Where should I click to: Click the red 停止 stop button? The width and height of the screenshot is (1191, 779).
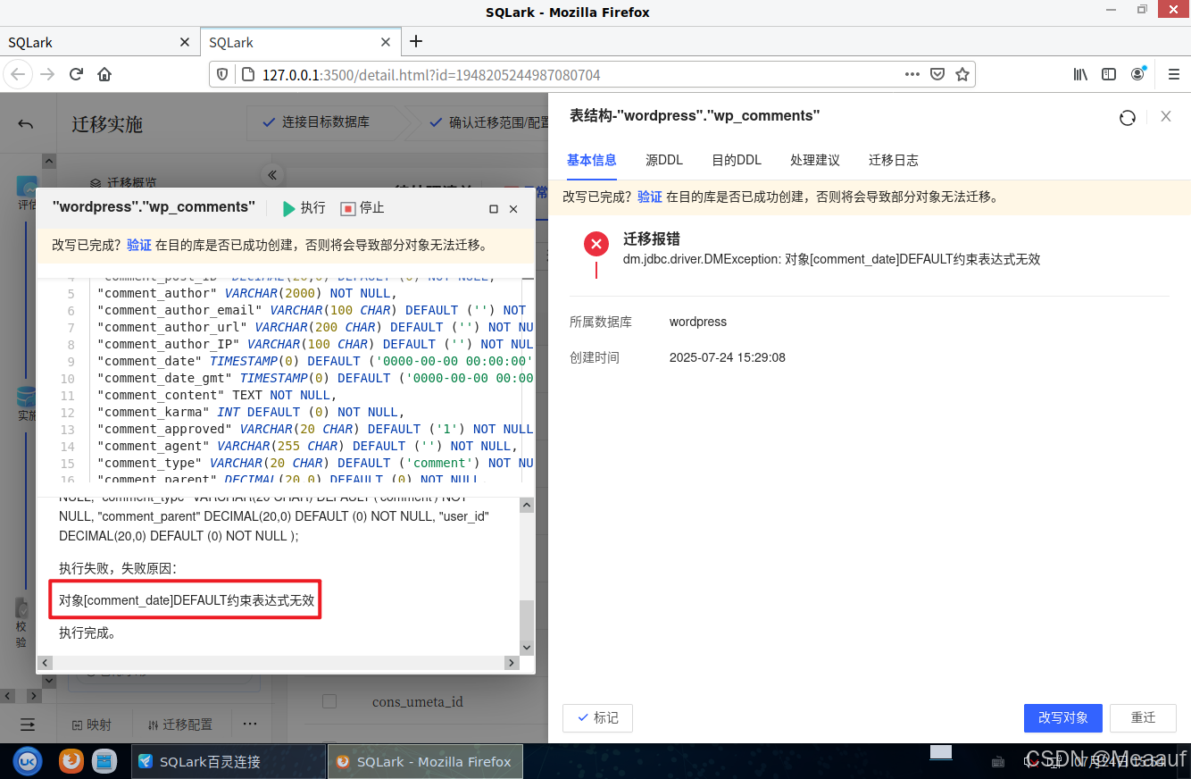pos(362,208)
